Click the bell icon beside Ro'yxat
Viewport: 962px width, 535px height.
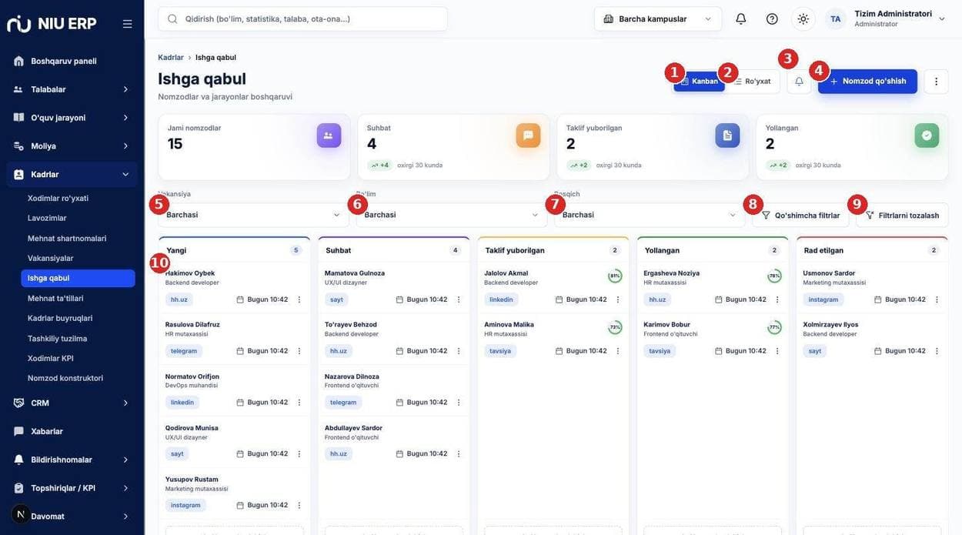799,82
